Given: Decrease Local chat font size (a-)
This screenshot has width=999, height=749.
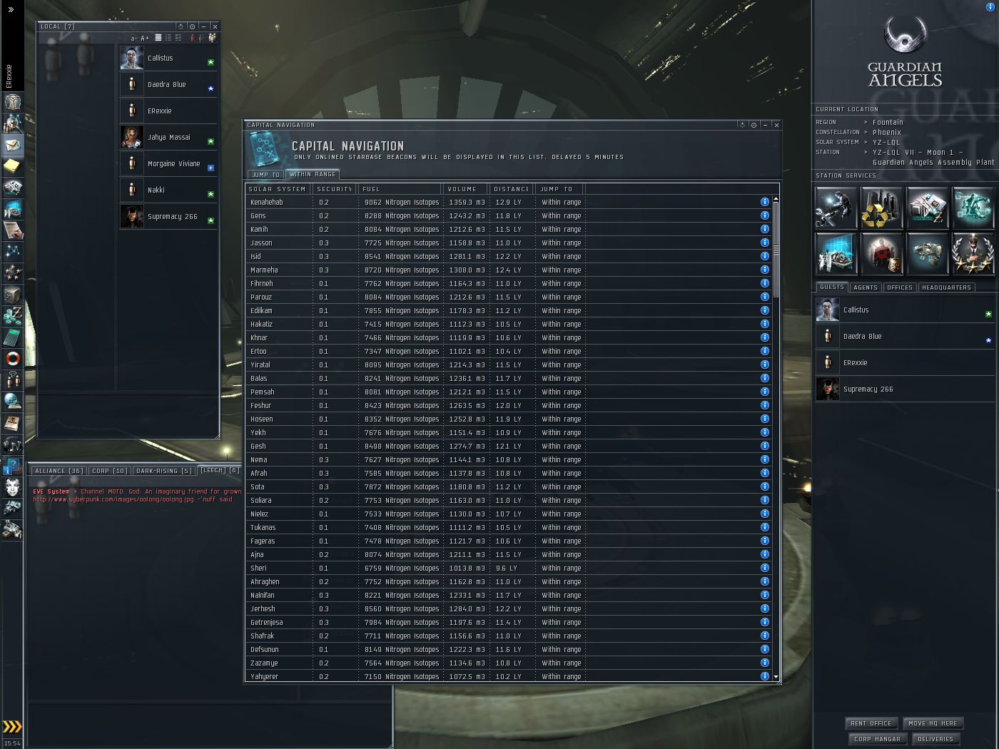Looking at the screenshot, I should coord(134,39).
